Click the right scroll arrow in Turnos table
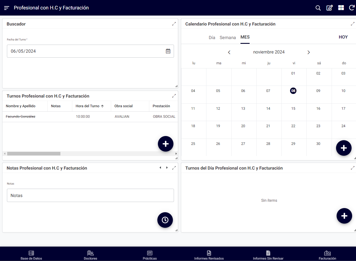This screenshot has width=356, height=261. (x=176, y=153)
